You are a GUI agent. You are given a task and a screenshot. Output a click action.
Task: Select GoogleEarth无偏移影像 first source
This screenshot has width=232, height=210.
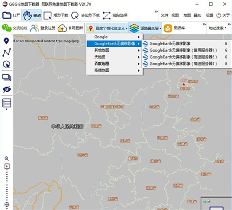pos(186,44)
